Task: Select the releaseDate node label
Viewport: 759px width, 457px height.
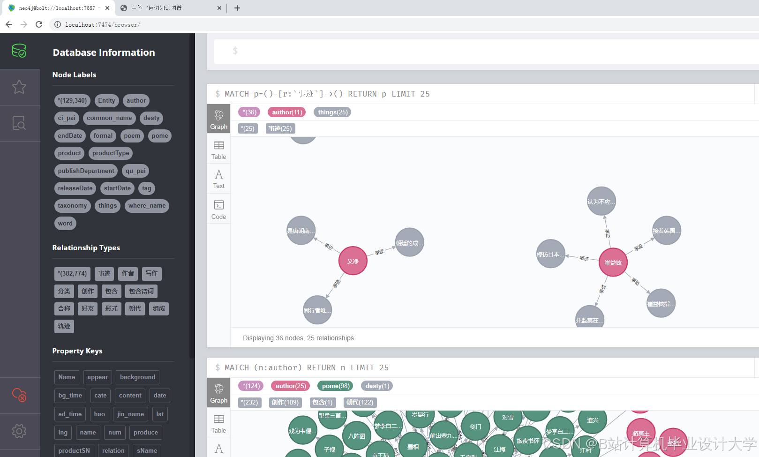Action: click(x=75, y=188)
